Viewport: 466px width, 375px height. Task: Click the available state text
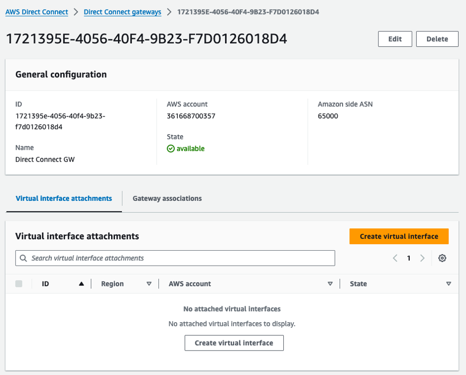191,148
